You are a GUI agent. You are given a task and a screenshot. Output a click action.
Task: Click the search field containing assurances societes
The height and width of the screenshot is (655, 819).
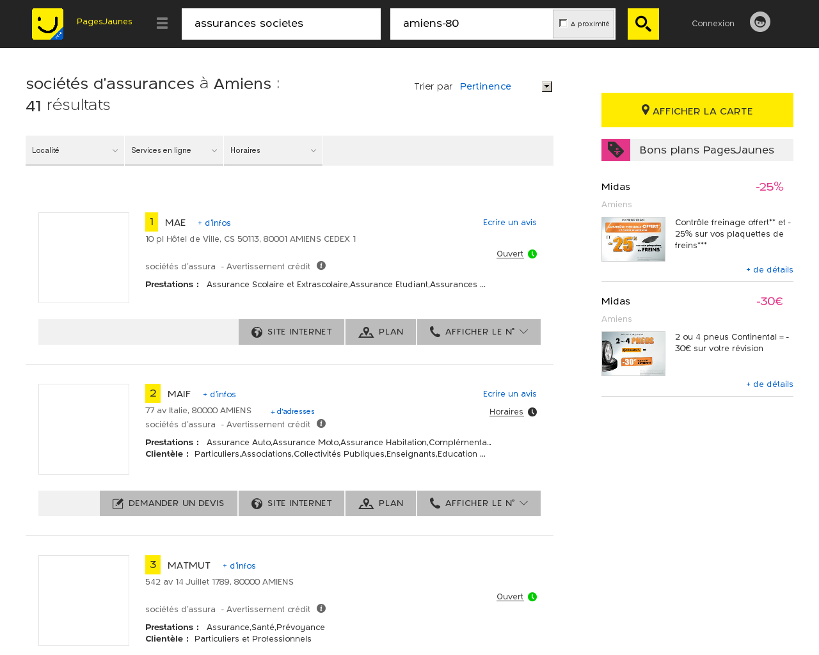[281, 24]
